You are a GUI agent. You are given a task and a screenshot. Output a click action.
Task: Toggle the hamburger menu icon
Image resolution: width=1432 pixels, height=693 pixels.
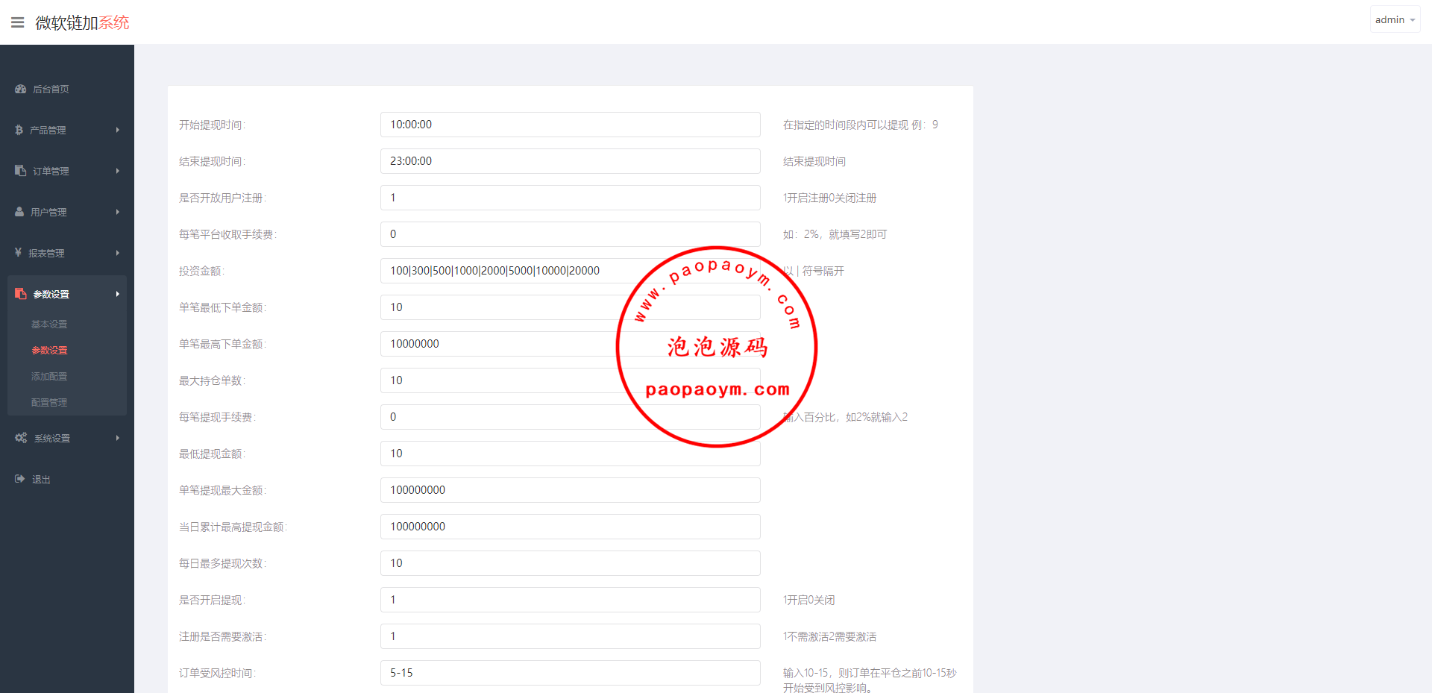point(18,22)
